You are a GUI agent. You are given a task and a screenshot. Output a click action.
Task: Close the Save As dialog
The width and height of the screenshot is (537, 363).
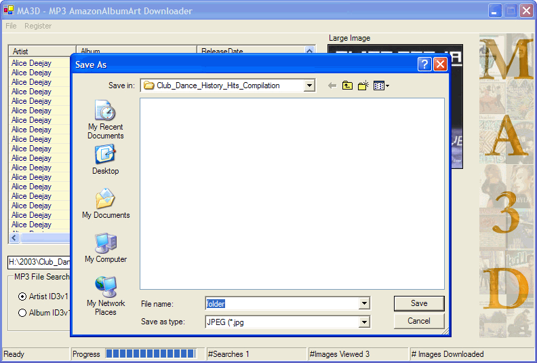click(x=440, y=64)
